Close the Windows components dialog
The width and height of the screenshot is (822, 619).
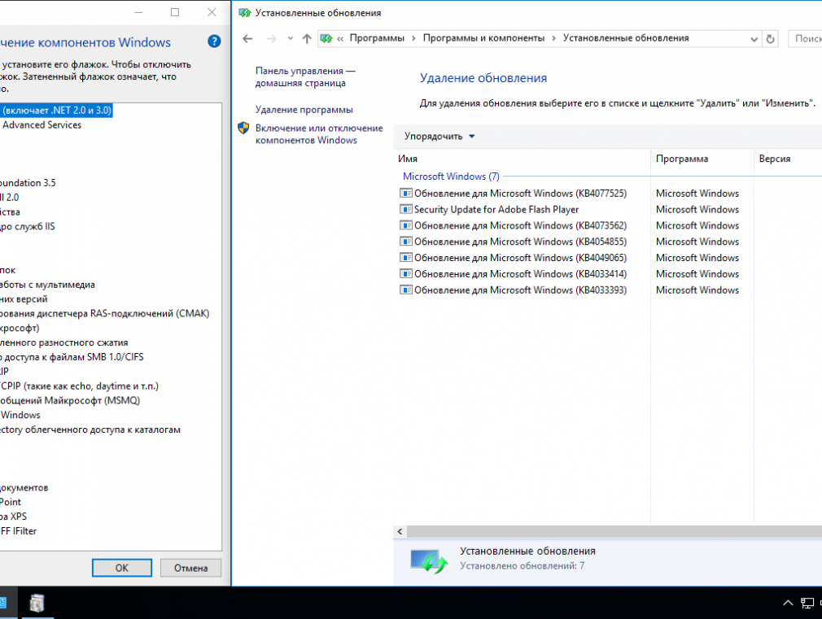[x=212, y=12]
